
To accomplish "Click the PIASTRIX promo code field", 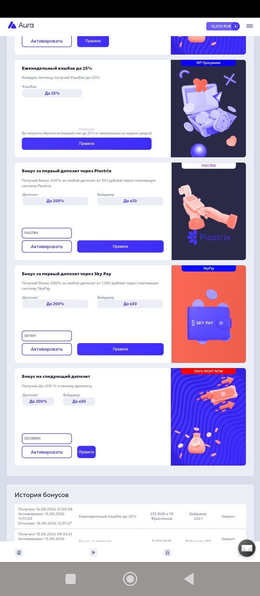I will (x=47, y=233).
